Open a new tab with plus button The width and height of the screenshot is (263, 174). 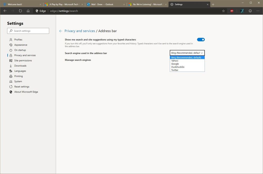point(213,4)
